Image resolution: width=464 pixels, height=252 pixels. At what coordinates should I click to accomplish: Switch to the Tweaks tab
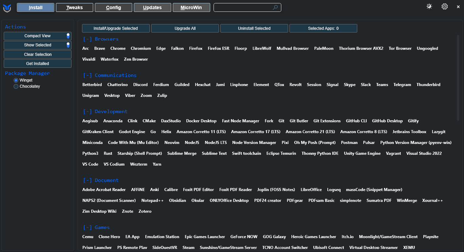(75, 7)
